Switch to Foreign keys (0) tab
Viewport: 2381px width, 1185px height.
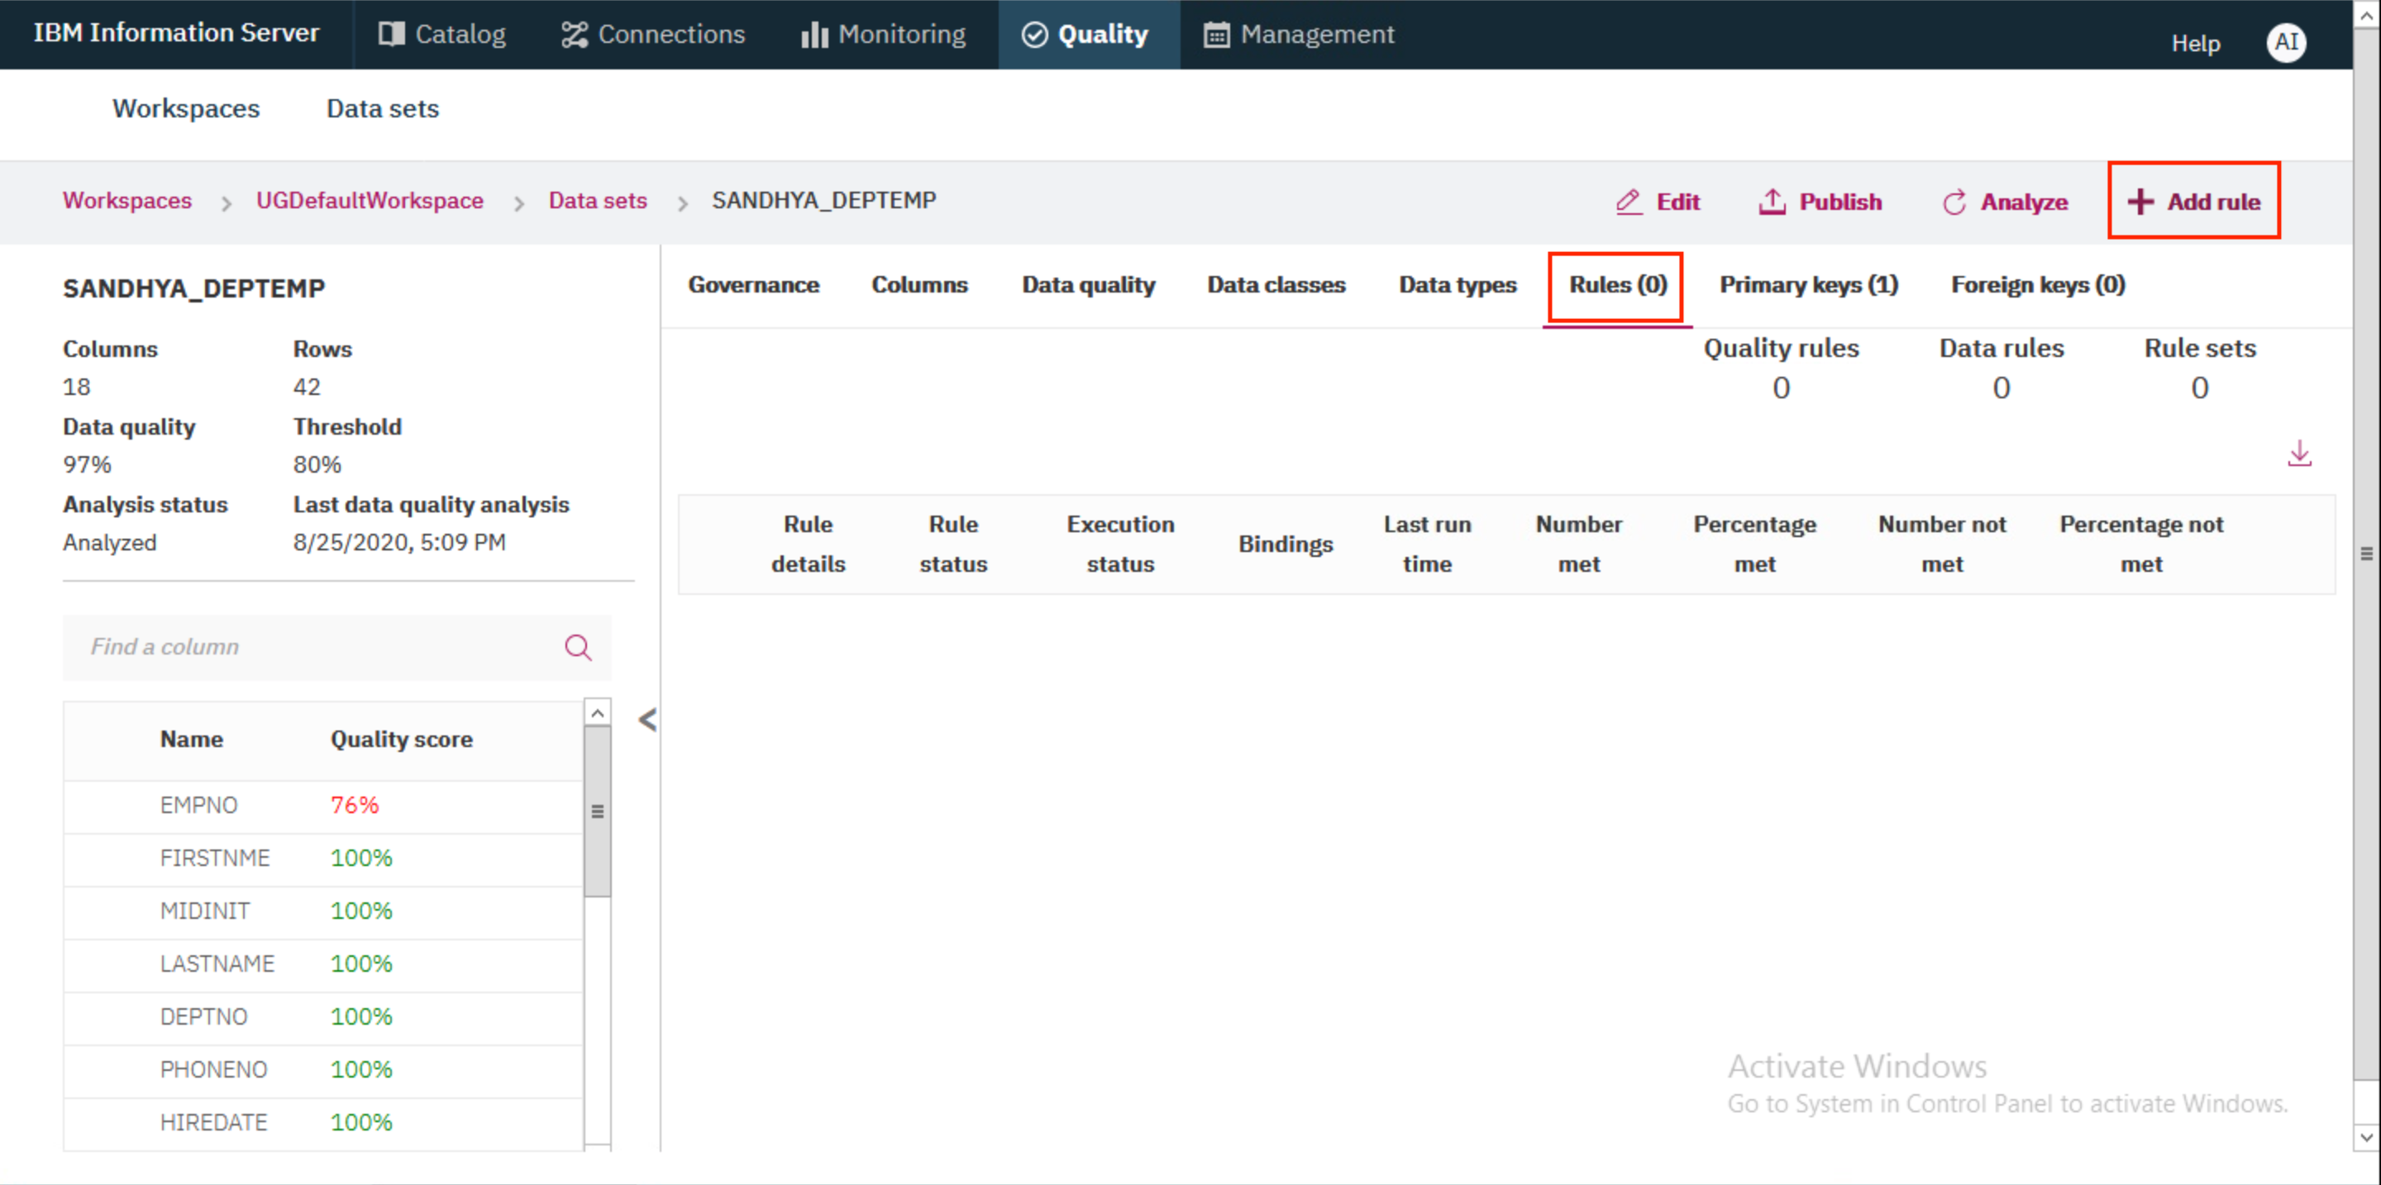(2038, 284)
